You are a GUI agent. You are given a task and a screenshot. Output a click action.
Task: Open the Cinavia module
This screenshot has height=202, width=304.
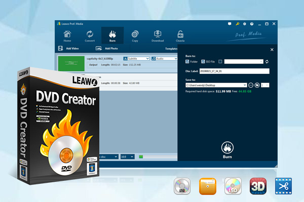coord(180,36)
